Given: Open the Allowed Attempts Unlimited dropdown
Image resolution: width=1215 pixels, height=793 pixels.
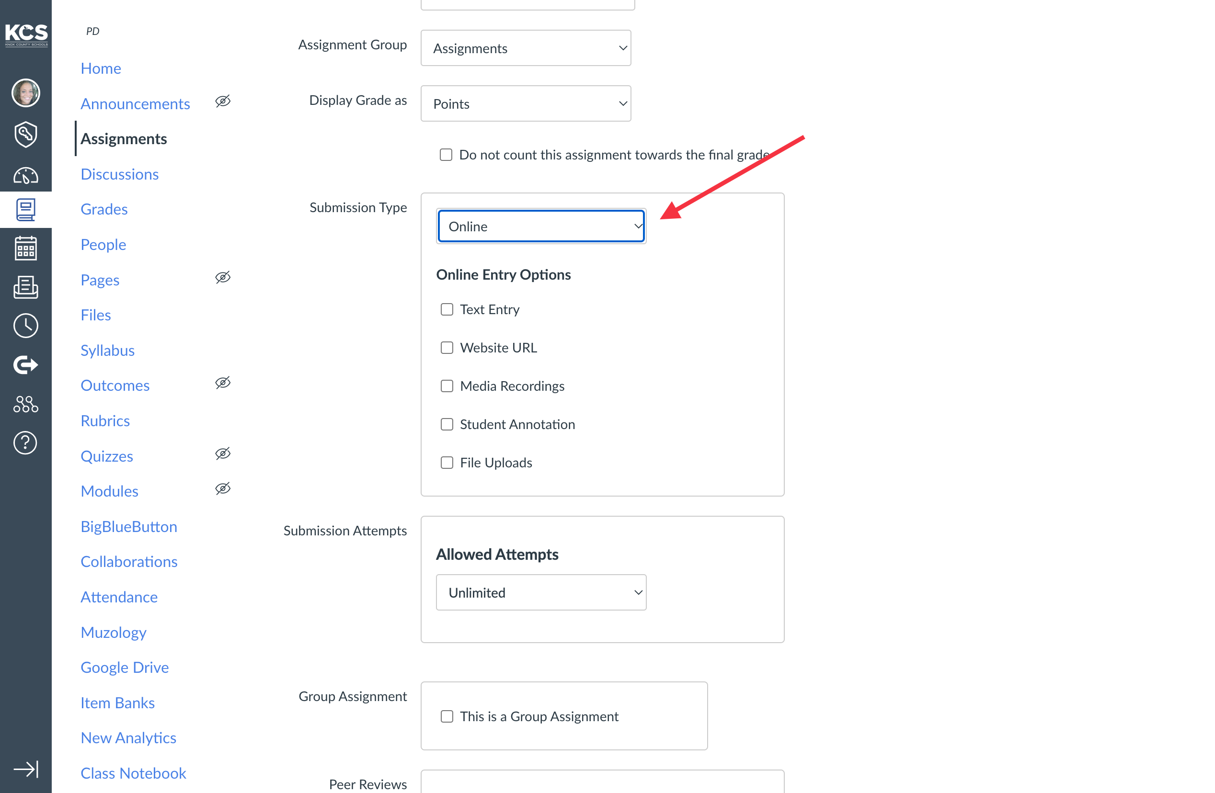Looking at the screenshot, I should coord(541,592).
